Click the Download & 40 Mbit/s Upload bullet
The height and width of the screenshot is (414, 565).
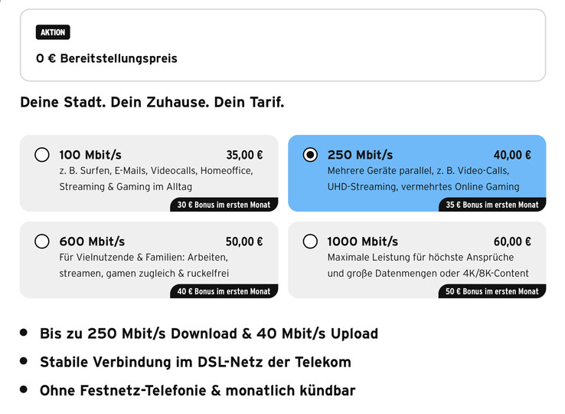(209, 333)
